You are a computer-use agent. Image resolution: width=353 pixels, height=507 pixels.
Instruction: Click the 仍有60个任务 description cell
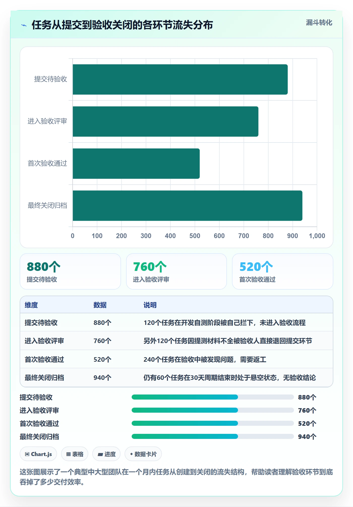click(229, 378)
